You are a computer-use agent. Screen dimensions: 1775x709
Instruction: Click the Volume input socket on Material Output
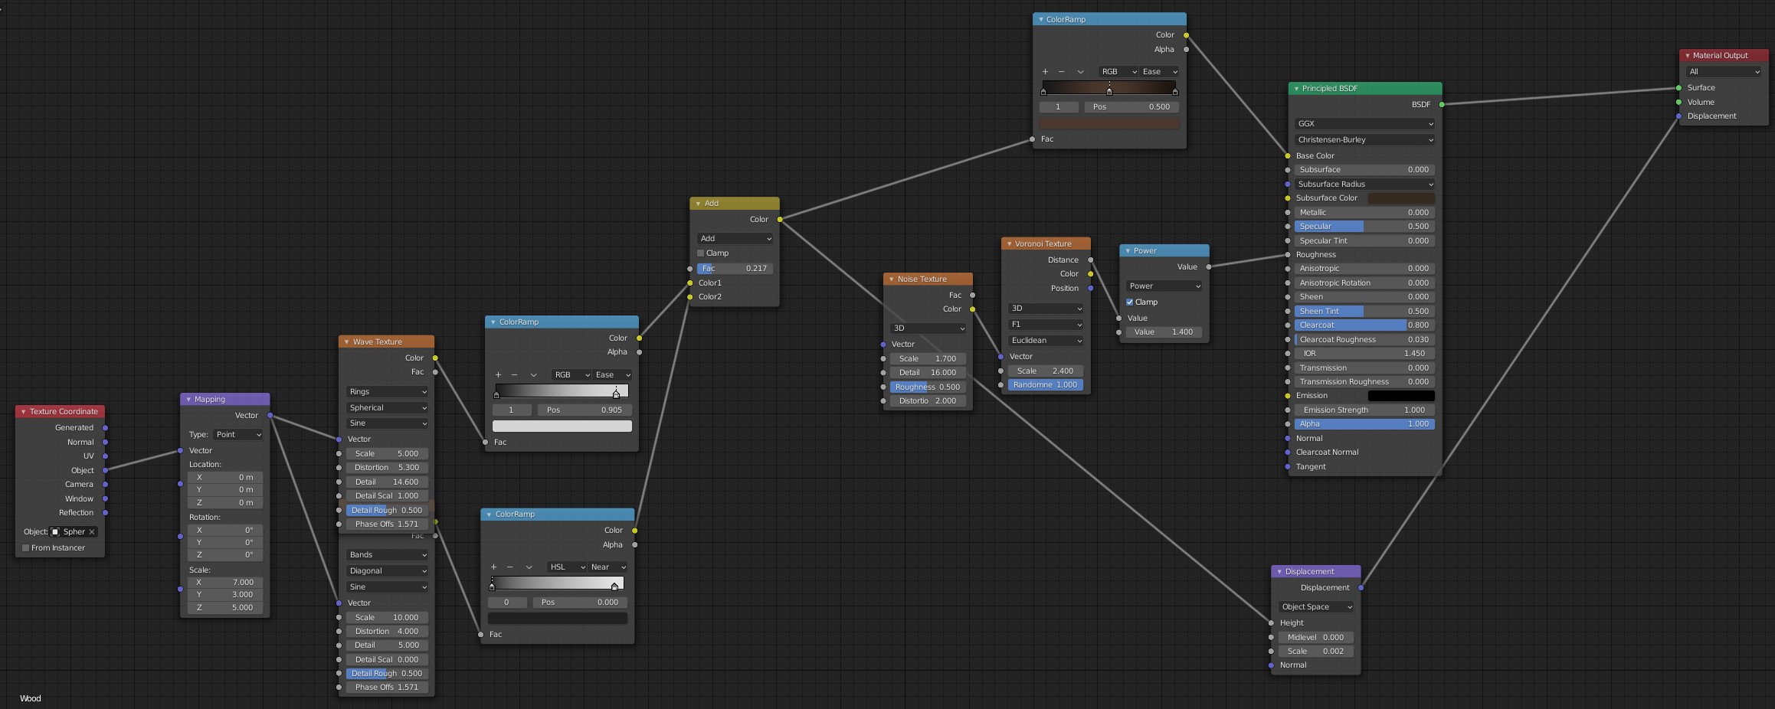tap(1678, 102)
